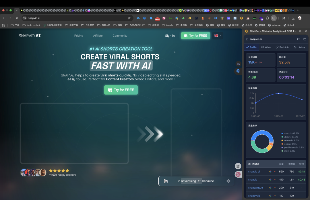Image resolution: width=310 pixels, height=200 pixels.
Task: Click the green pub extension icon
Action: click(254, 18)
